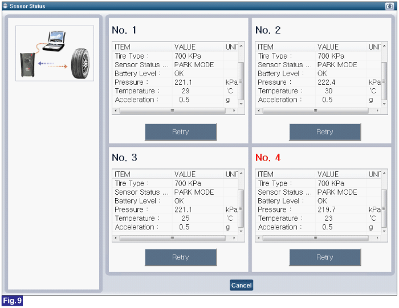Click the No. 1 sensor heading

click(x=124, y=30)
